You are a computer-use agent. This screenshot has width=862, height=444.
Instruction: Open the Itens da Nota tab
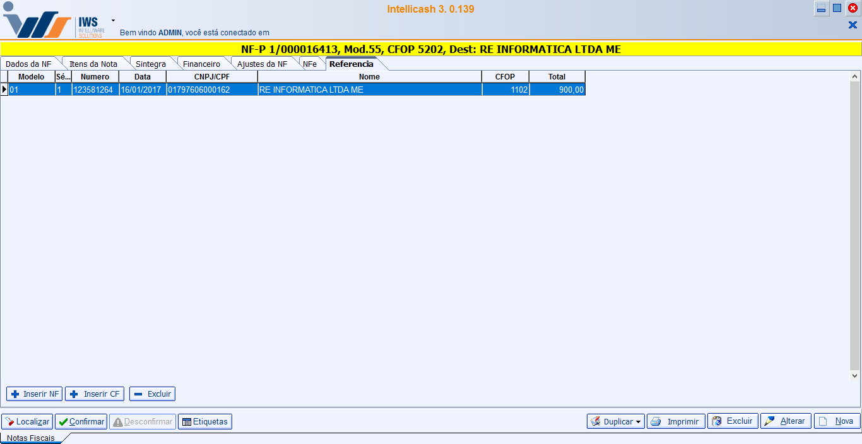(x=93, y=64)
